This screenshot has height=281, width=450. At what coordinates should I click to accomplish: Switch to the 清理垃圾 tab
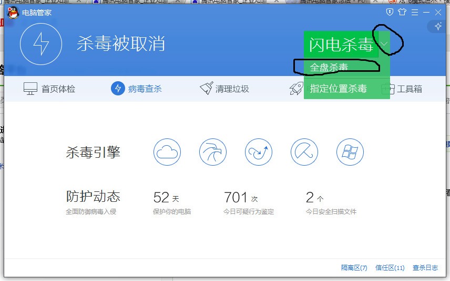224,89
